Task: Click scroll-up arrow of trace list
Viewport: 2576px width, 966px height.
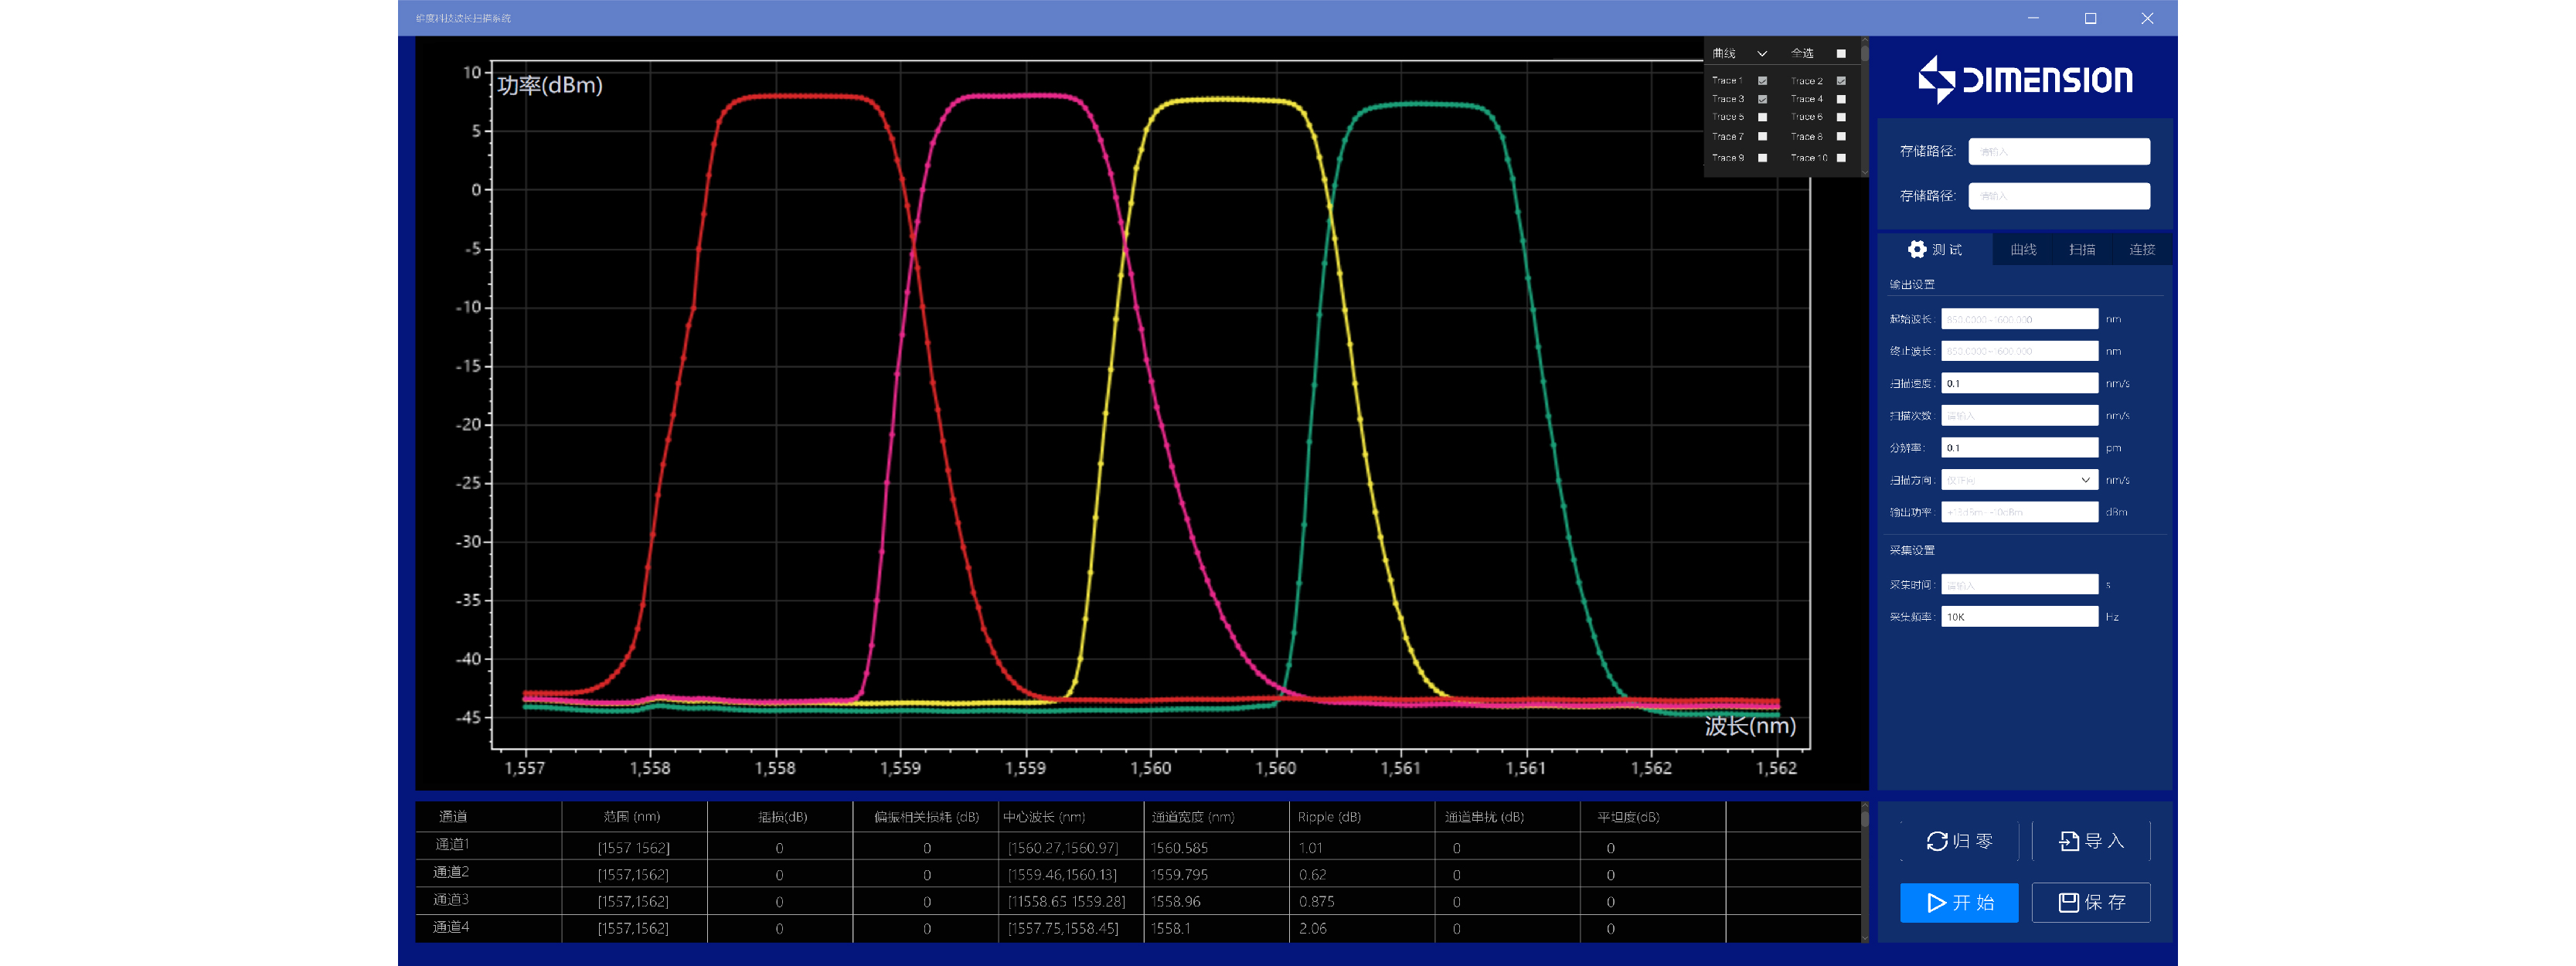Action: (1864, 41)
